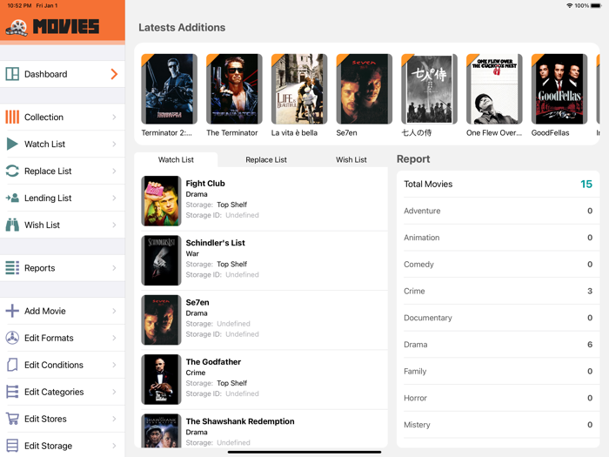Tap the battery indicator in status bar

click(x=596, y=5)
